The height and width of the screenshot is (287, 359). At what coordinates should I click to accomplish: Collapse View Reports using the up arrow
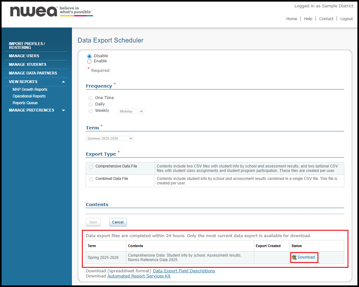pos(63,82)
